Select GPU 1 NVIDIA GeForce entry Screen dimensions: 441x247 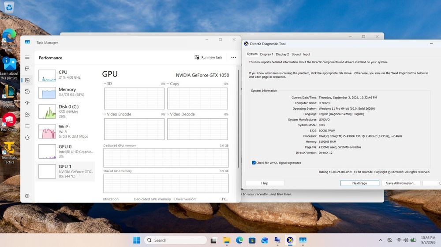click(66, 171)
